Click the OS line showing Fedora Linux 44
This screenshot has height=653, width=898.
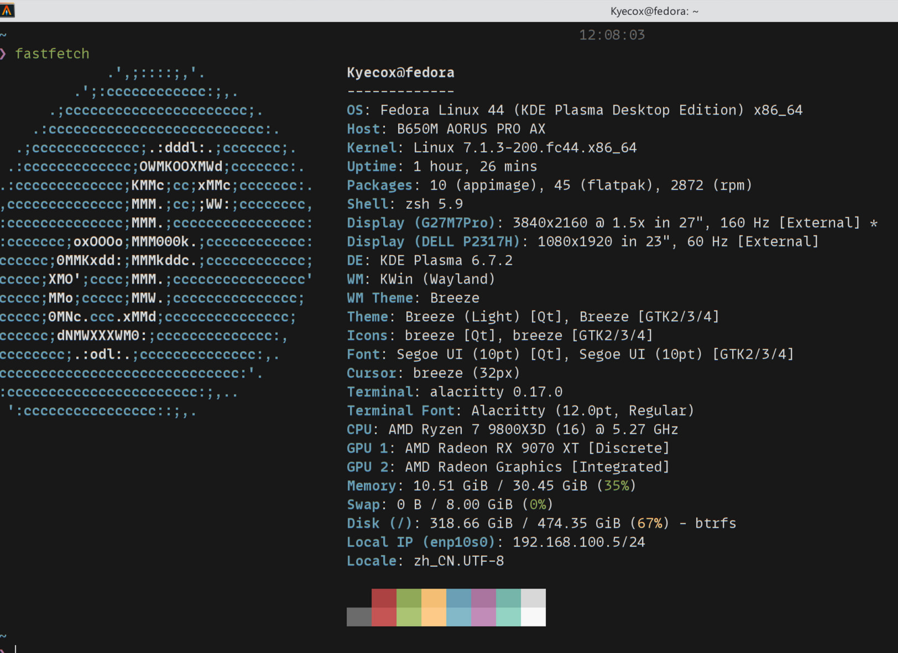pos(575,110)
